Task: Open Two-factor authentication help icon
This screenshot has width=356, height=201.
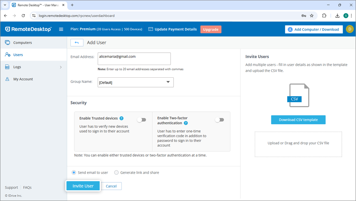Action: click(186, 123)
